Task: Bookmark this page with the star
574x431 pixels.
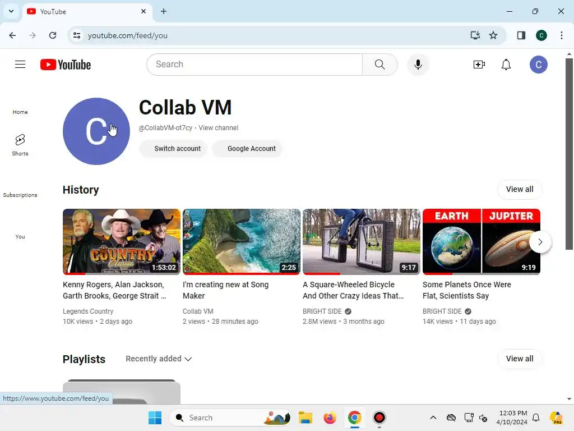Action: [x=493, y=35]
